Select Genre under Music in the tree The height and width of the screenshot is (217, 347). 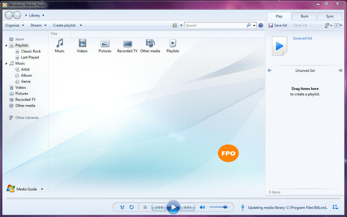click(x=23, y=81)
